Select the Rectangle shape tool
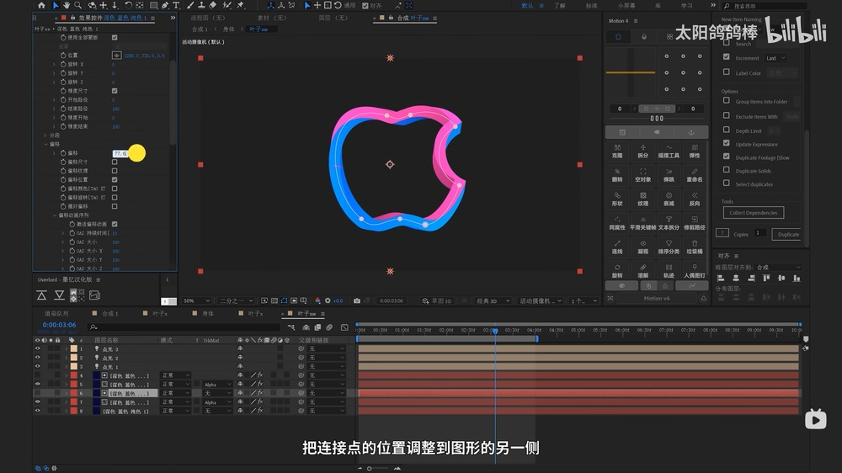 (x=153, y=5)
